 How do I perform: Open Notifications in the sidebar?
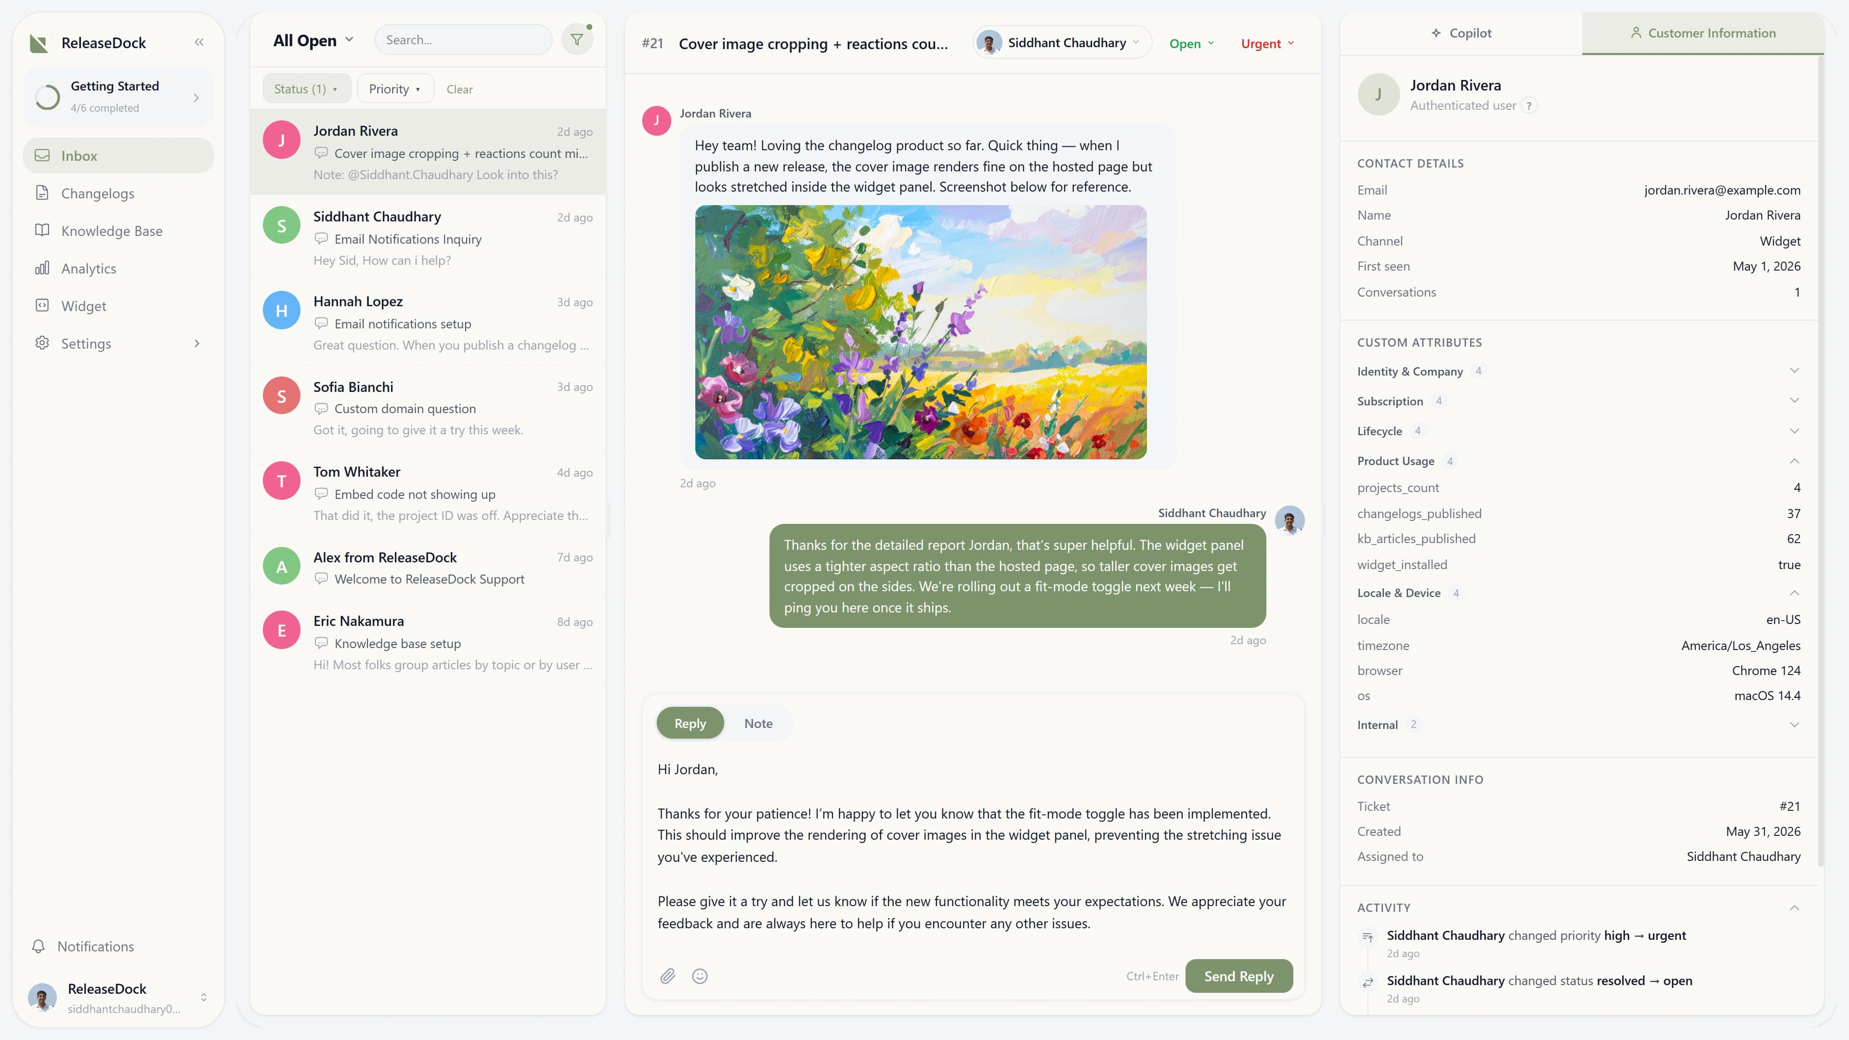118,946
